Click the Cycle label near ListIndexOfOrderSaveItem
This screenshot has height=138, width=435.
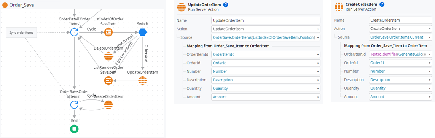(x=92, y=29)
